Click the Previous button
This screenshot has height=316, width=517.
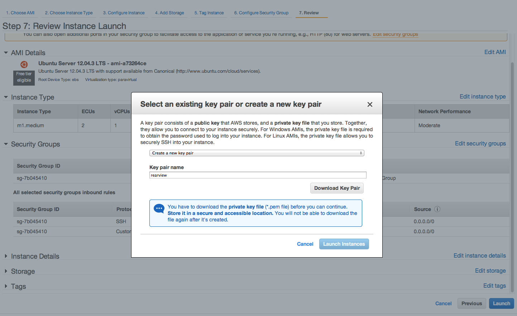click(x=472, y=303)
